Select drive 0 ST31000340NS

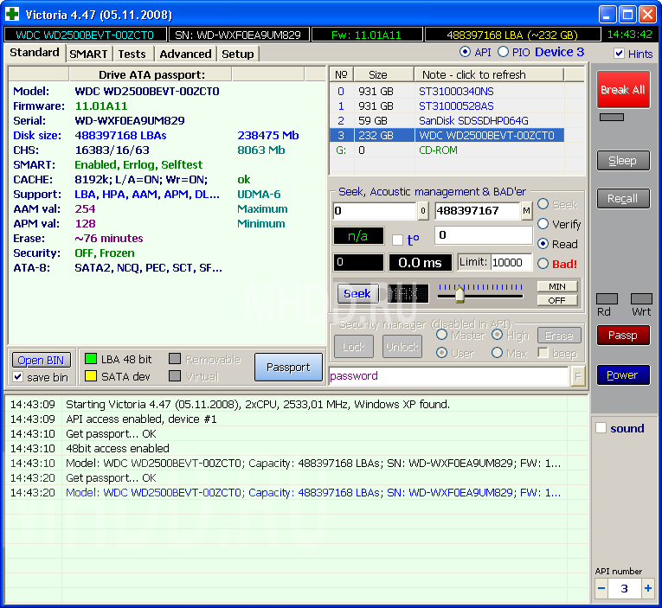[447, 92]
